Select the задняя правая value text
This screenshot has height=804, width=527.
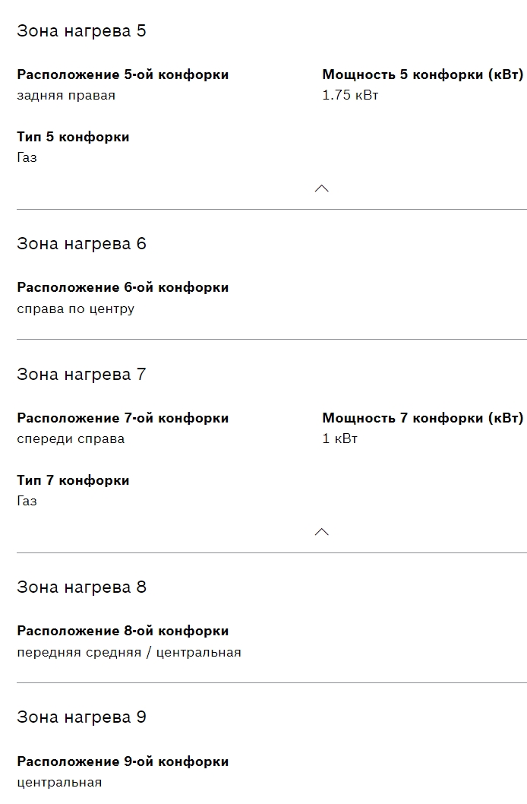click(66, 96)
